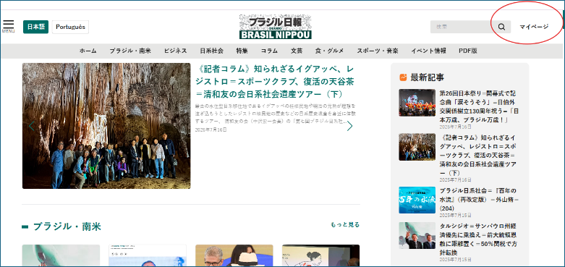Open second card with blue graphic
Image resolution: width=565 pixels, height=267 pixels.
pyautogui.click(x=148, y=256)
